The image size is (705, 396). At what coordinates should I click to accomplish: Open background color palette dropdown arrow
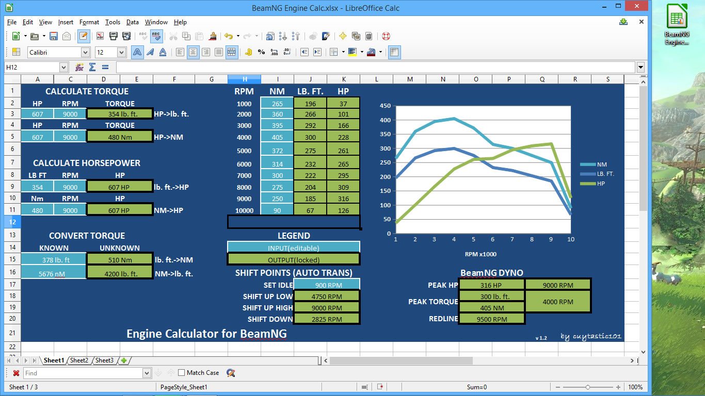[362, 52]
